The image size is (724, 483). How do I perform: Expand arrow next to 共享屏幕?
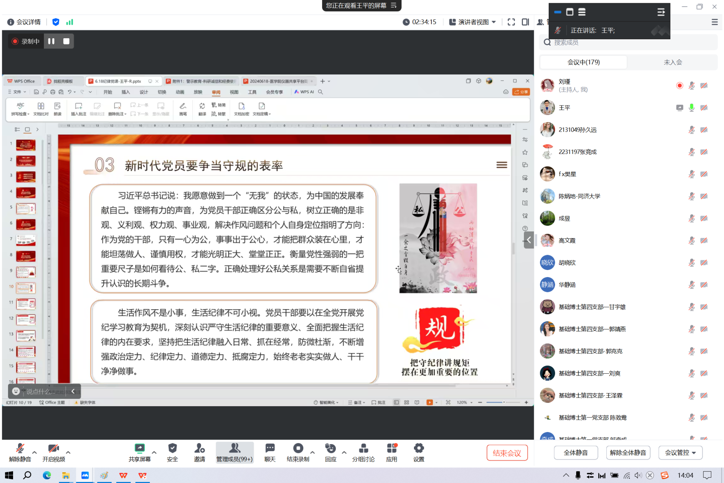tap(154, 452)
